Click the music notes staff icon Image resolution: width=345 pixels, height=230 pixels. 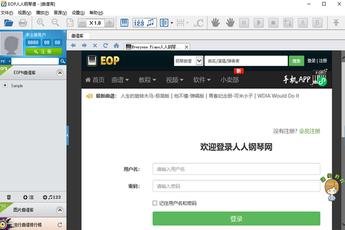[150, 23]
